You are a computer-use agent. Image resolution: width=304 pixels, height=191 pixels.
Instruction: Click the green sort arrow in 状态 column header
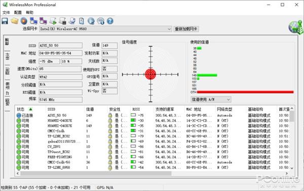point(30,109)
